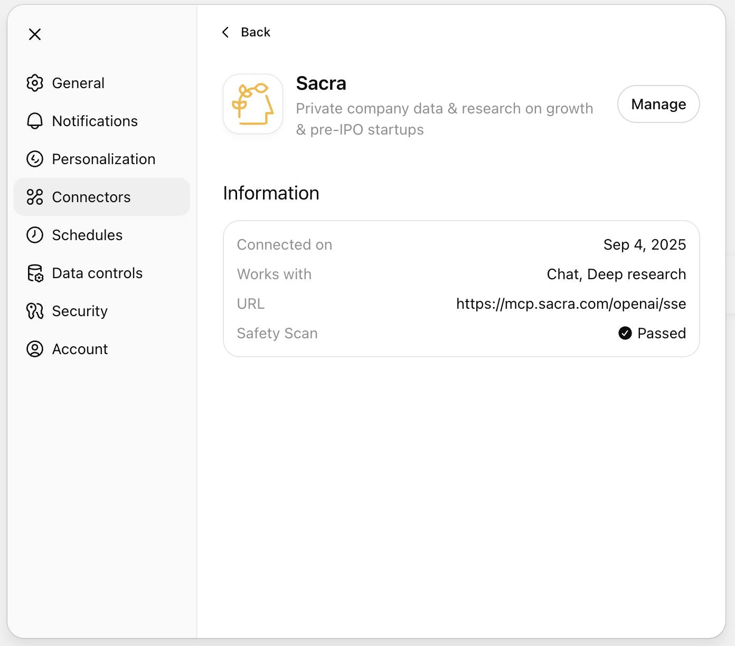The image size is (735, 646).
Task: Close the settings dialog with X
Action: click(35, 34)
